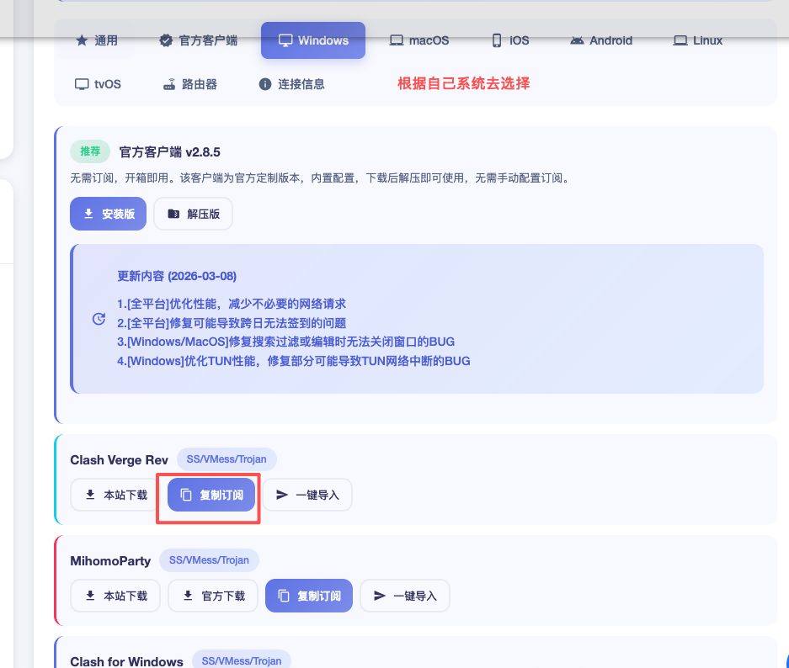Download the 解压版 portable client

194,214
